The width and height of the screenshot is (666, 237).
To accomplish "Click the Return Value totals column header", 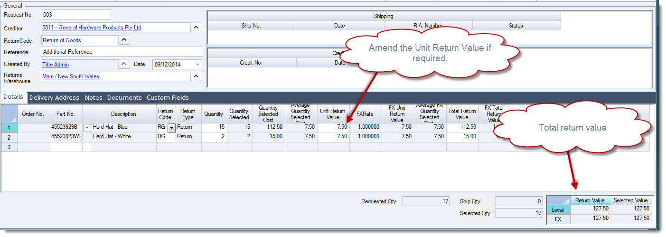I will pyautogui.click(x=590, y=200).
